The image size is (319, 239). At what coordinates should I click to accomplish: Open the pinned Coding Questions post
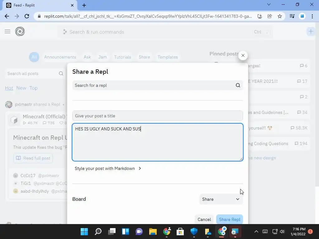click(x=279, y=143)
